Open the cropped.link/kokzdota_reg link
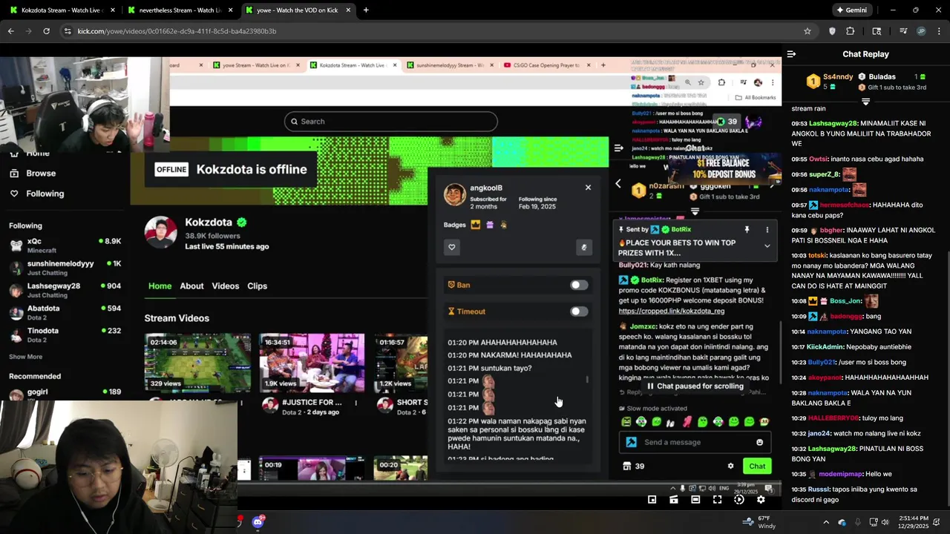Screen dimensions: 950x534 [671, 311]
